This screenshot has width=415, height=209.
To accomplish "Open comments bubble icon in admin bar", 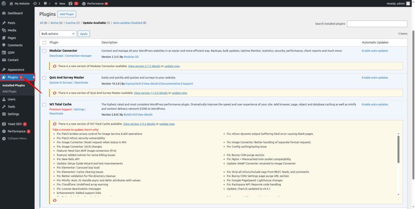I will coord(45,3).
